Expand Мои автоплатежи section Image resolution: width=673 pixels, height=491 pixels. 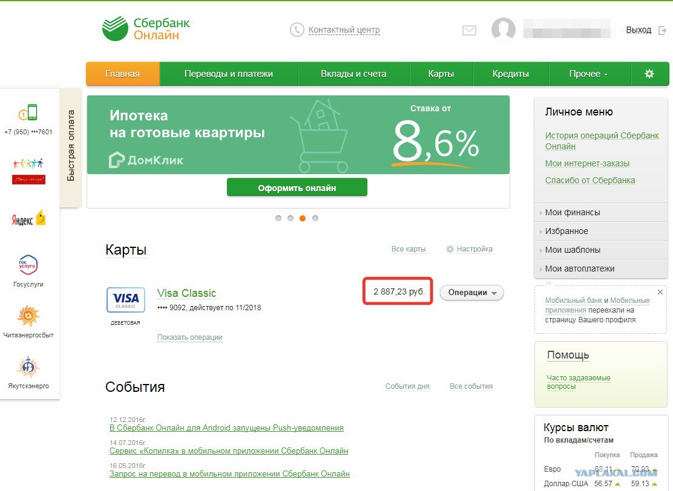601,269
